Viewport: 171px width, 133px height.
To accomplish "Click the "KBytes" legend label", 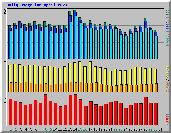I will [167, 119].
